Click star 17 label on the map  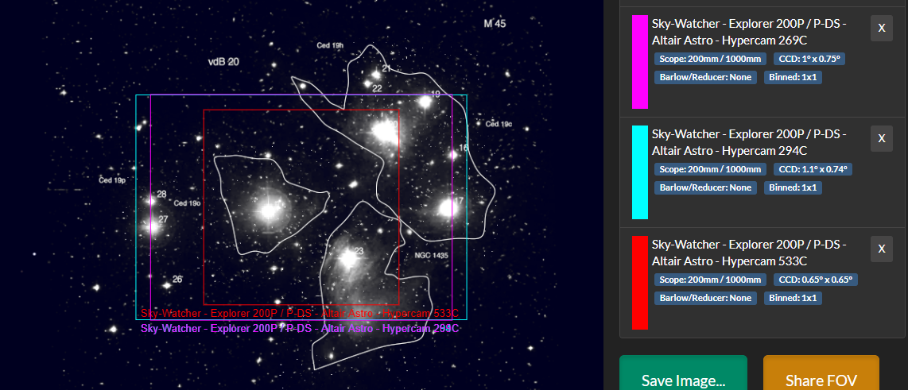pyautogui.click(x=460, y=201)
